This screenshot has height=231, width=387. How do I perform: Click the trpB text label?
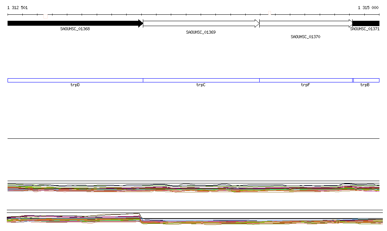pyautogui.click(x=365, y=85)
